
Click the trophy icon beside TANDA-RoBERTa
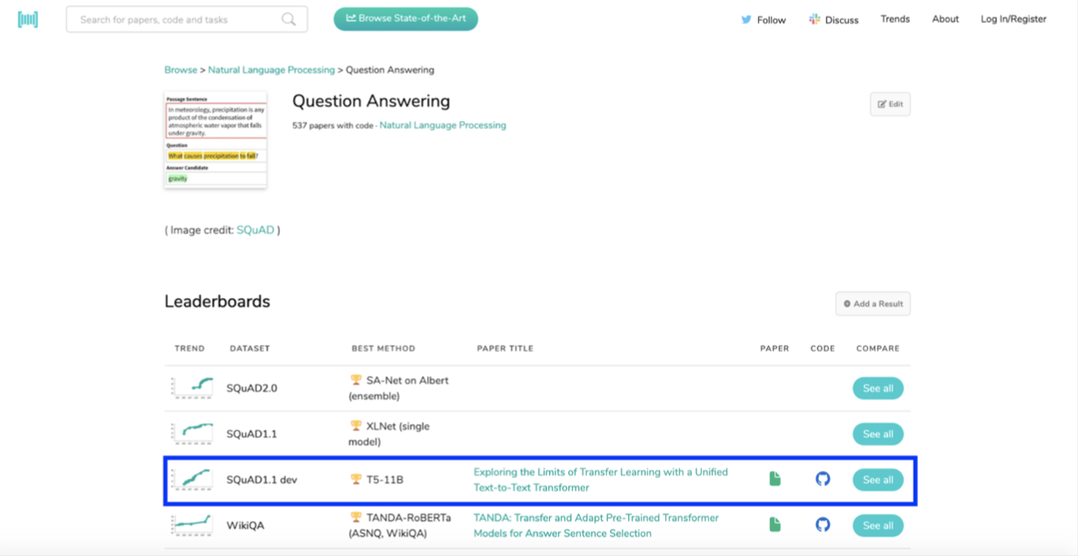click(355, 518)
